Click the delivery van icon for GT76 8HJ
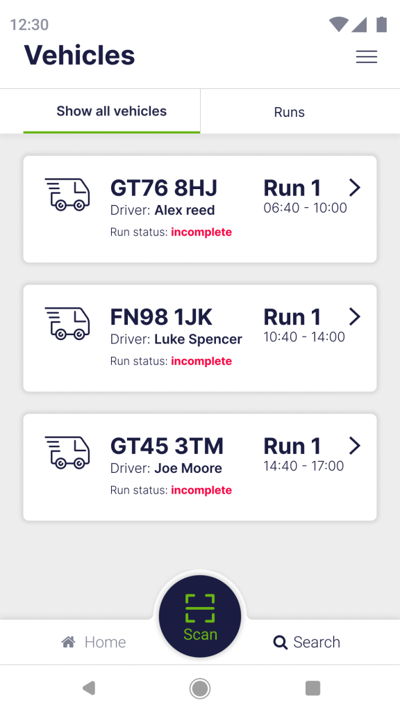The image size is (400, 712). point(67,195)
